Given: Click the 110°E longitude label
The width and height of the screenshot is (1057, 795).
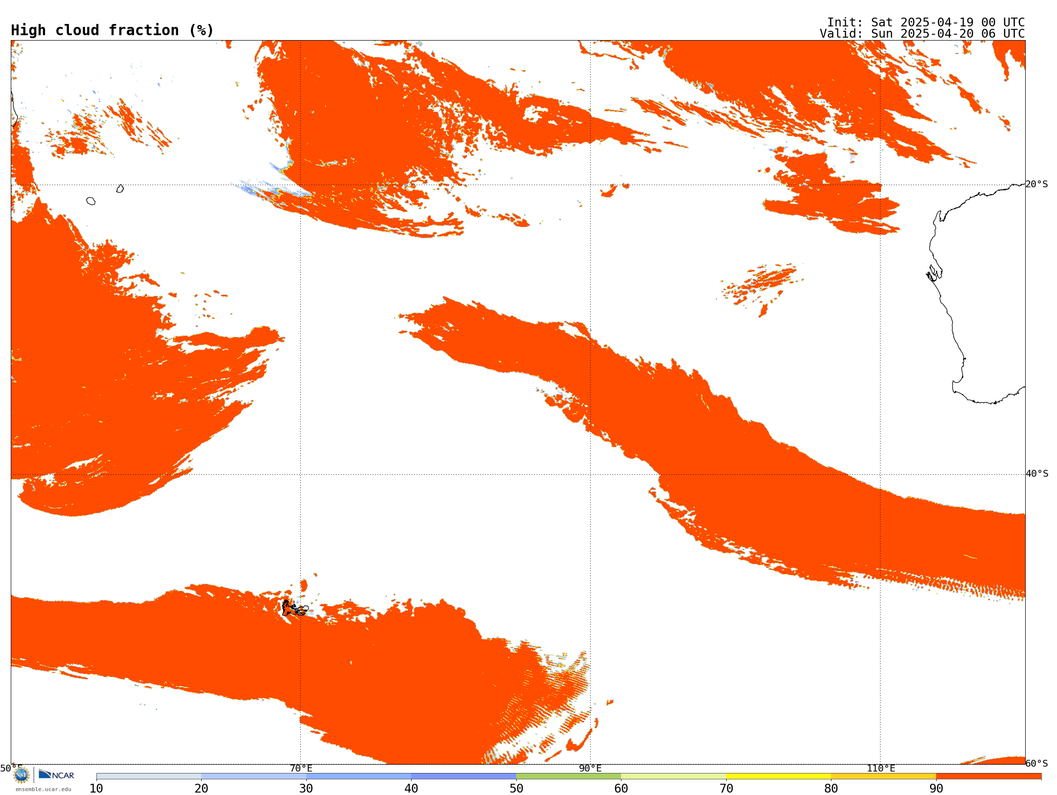Looking at the screenshot, I should click(881, 768).
